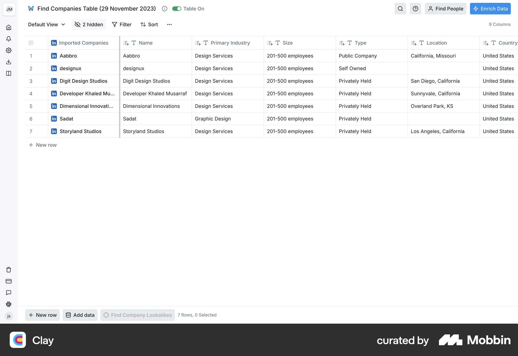Viewport: 518px width, 356px height.
Task: Click the Enrich Data button
Action: (x=490, y=9)
